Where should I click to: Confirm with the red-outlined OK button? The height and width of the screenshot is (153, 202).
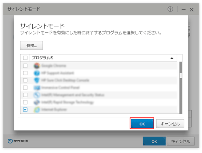coord(142,124)
